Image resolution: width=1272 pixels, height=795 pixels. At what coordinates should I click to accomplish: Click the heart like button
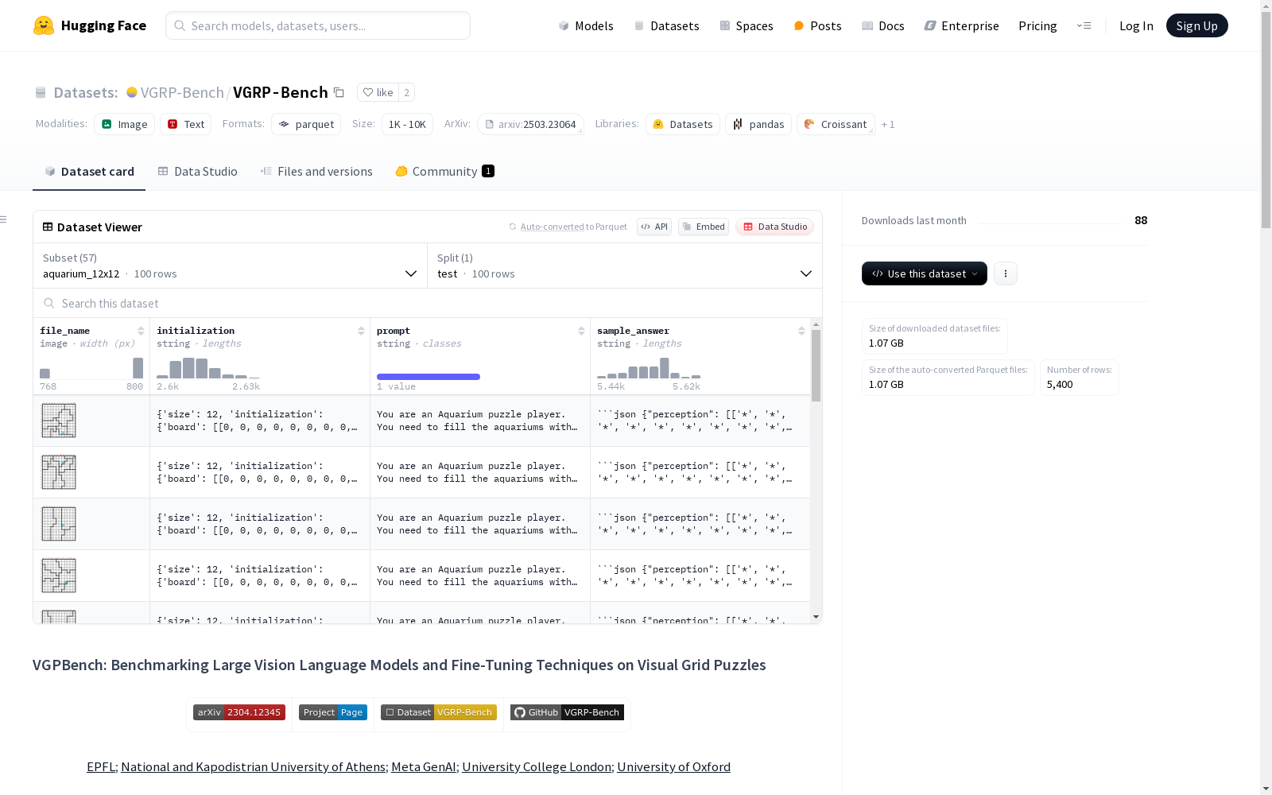[x=378, y=92]
